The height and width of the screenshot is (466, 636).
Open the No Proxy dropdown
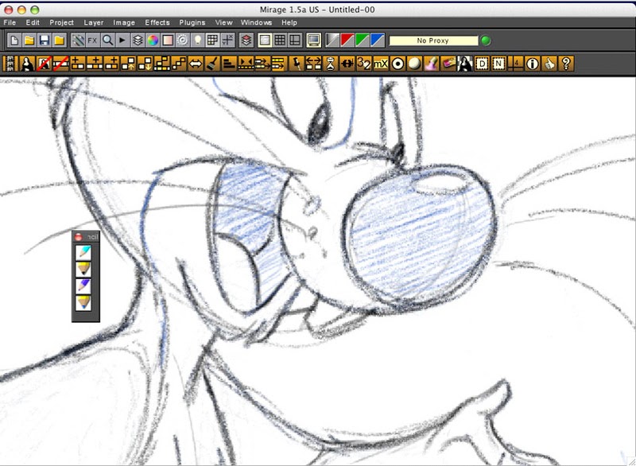click(x=433, y=41)
